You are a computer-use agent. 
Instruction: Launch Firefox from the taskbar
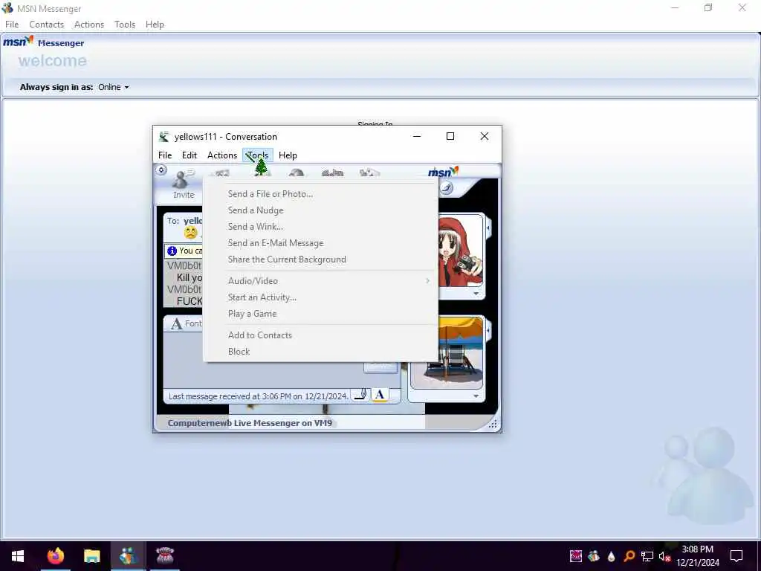55,556
